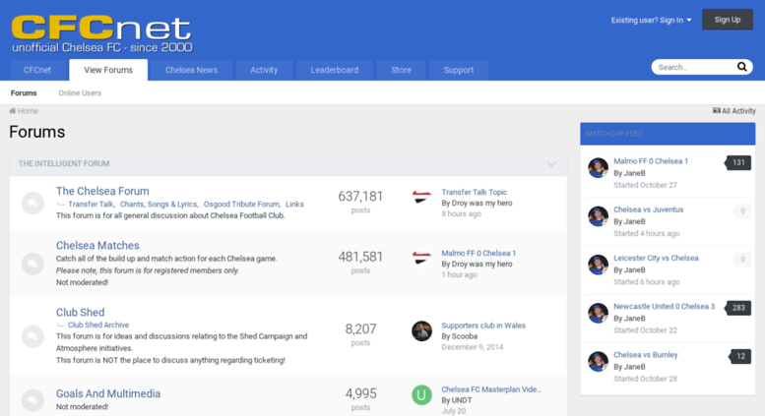Open the Club Shed Archive subforum
This screenshot has width=765, height=416.
98,325
